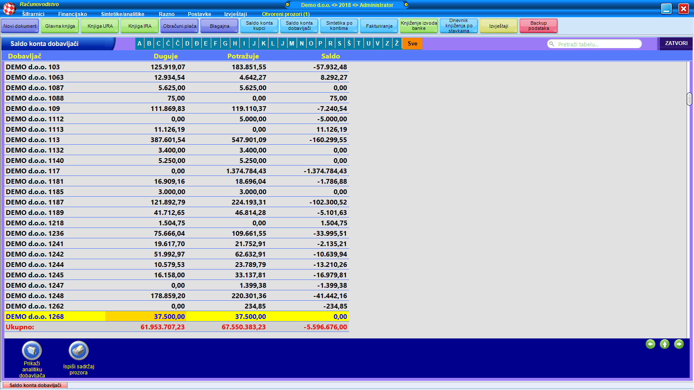Click the green right arrow icon
The width and height of the screenshot is (694, 390).
point(679,344)
